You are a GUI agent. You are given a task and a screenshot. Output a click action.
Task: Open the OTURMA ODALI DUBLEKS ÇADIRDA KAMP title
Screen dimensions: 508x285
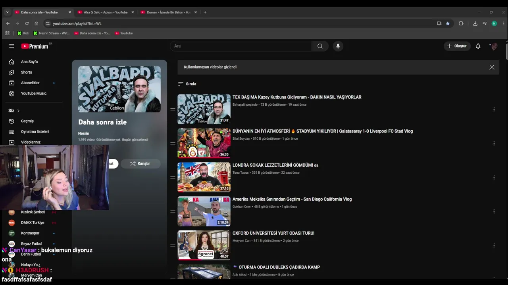pyautogui.click(x=276, y=267)
